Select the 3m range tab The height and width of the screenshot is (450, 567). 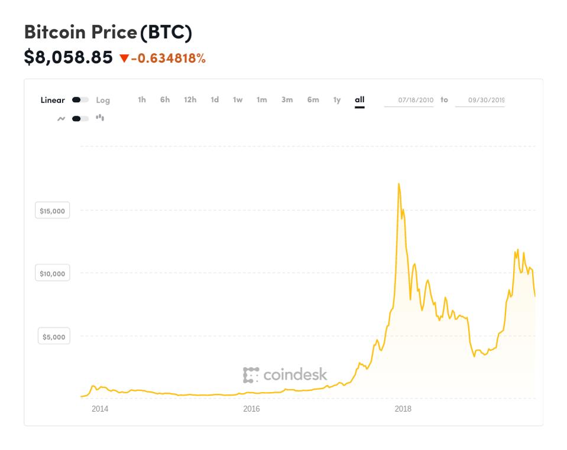pos(287,100)
